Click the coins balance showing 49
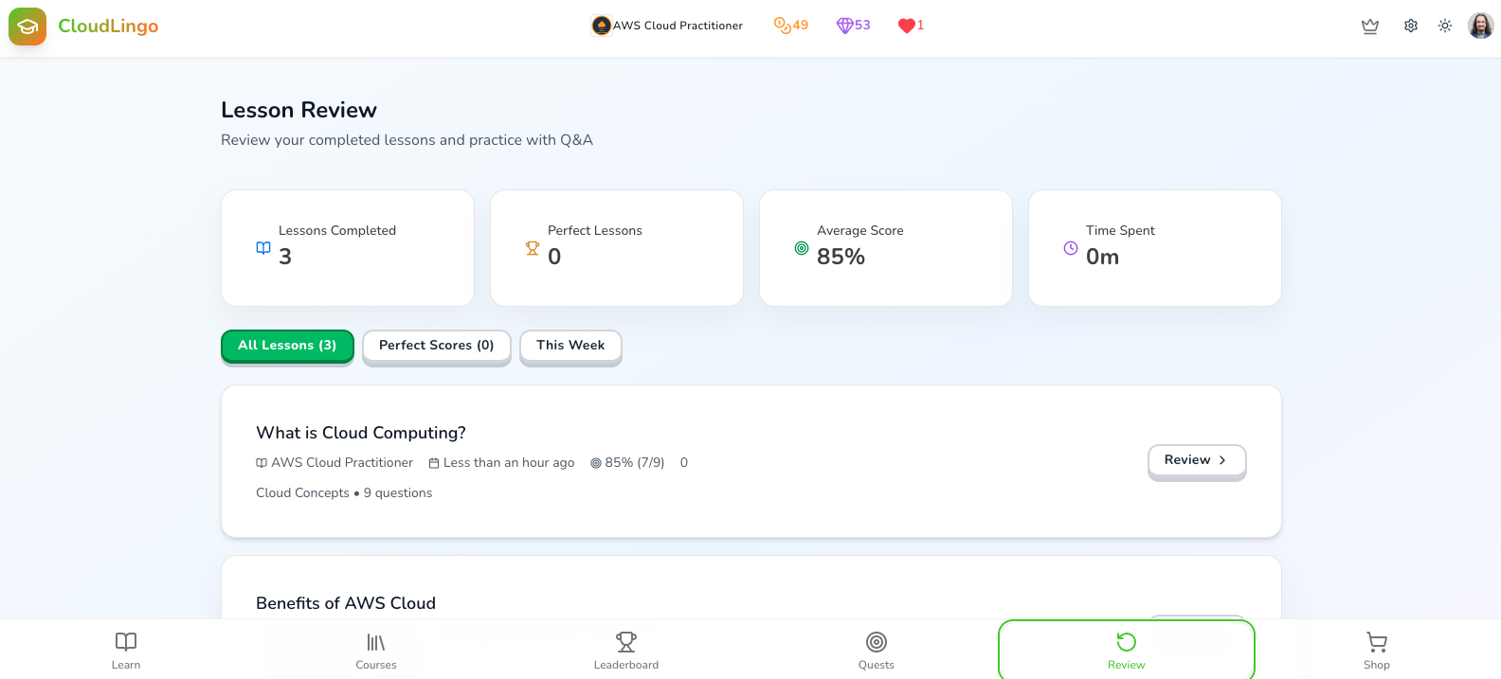Image resolution: width=1501 pixels, height=679 pixels. click(x=791, y=26)
